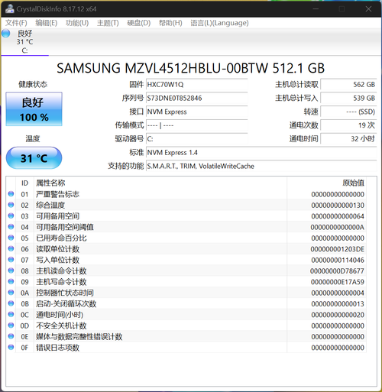Click the CrystalDiskInfo app icon in title bar

pos(10,8)
